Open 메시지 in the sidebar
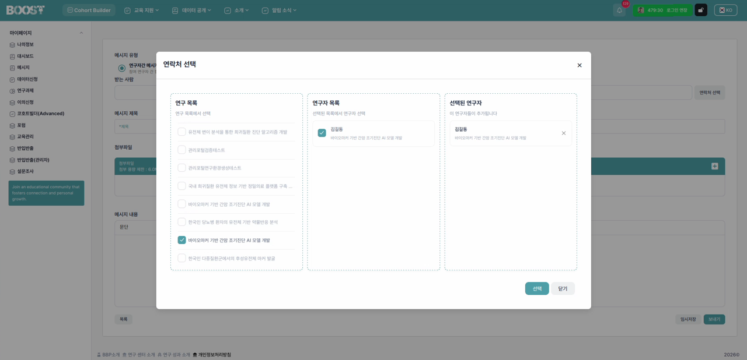Viewport: 747px width, 360px height. 23,68
